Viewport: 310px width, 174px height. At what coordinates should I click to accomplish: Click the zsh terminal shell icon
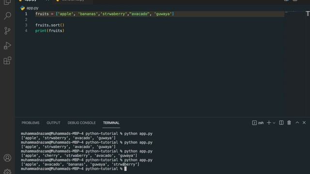[254, 123]
